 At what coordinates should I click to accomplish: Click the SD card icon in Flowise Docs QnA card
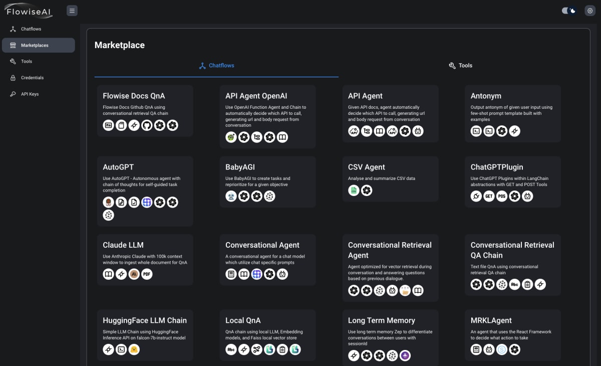(x=121, y=125)
